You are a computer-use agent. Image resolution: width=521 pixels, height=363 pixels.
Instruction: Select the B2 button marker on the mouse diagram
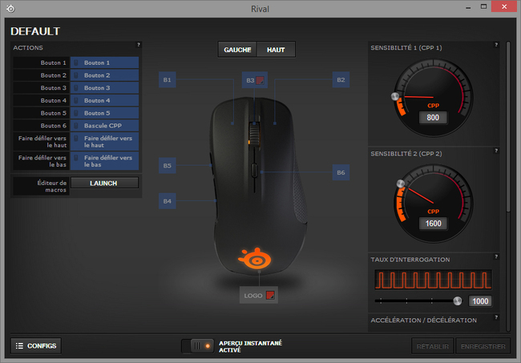pos(341,79)
